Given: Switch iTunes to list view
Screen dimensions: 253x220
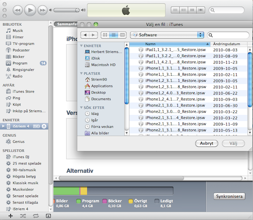Looking at the screenshot, I should click(175, 10).
